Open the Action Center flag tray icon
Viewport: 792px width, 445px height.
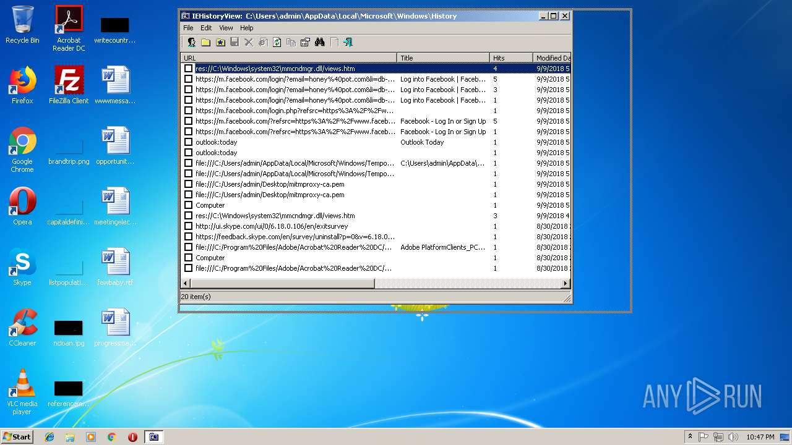click(x=704, y=437)
